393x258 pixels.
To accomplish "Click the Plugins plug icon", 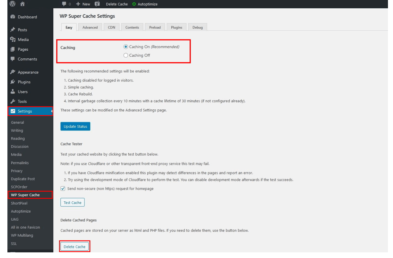I will 13,82.
